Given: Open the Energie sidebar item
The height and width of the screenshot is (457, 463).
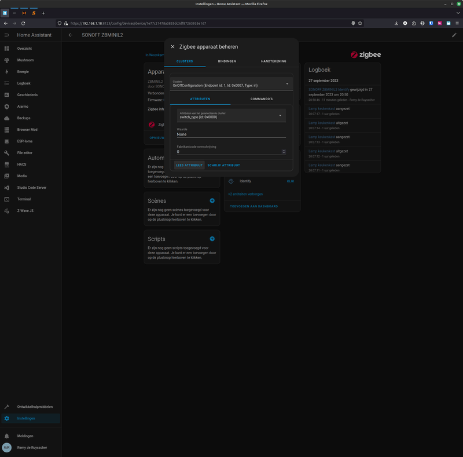Looking at the screenshot, I should pyautogui.click(x=23, y=72).
